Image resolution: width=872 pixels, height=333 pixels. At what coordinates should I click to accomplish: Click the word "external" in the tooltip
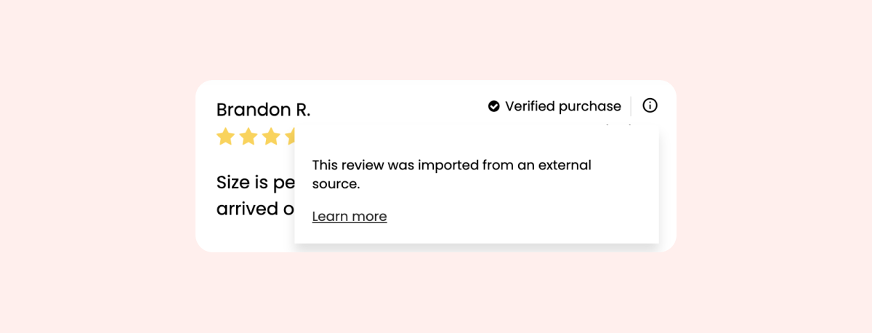(x=565, y=165)
